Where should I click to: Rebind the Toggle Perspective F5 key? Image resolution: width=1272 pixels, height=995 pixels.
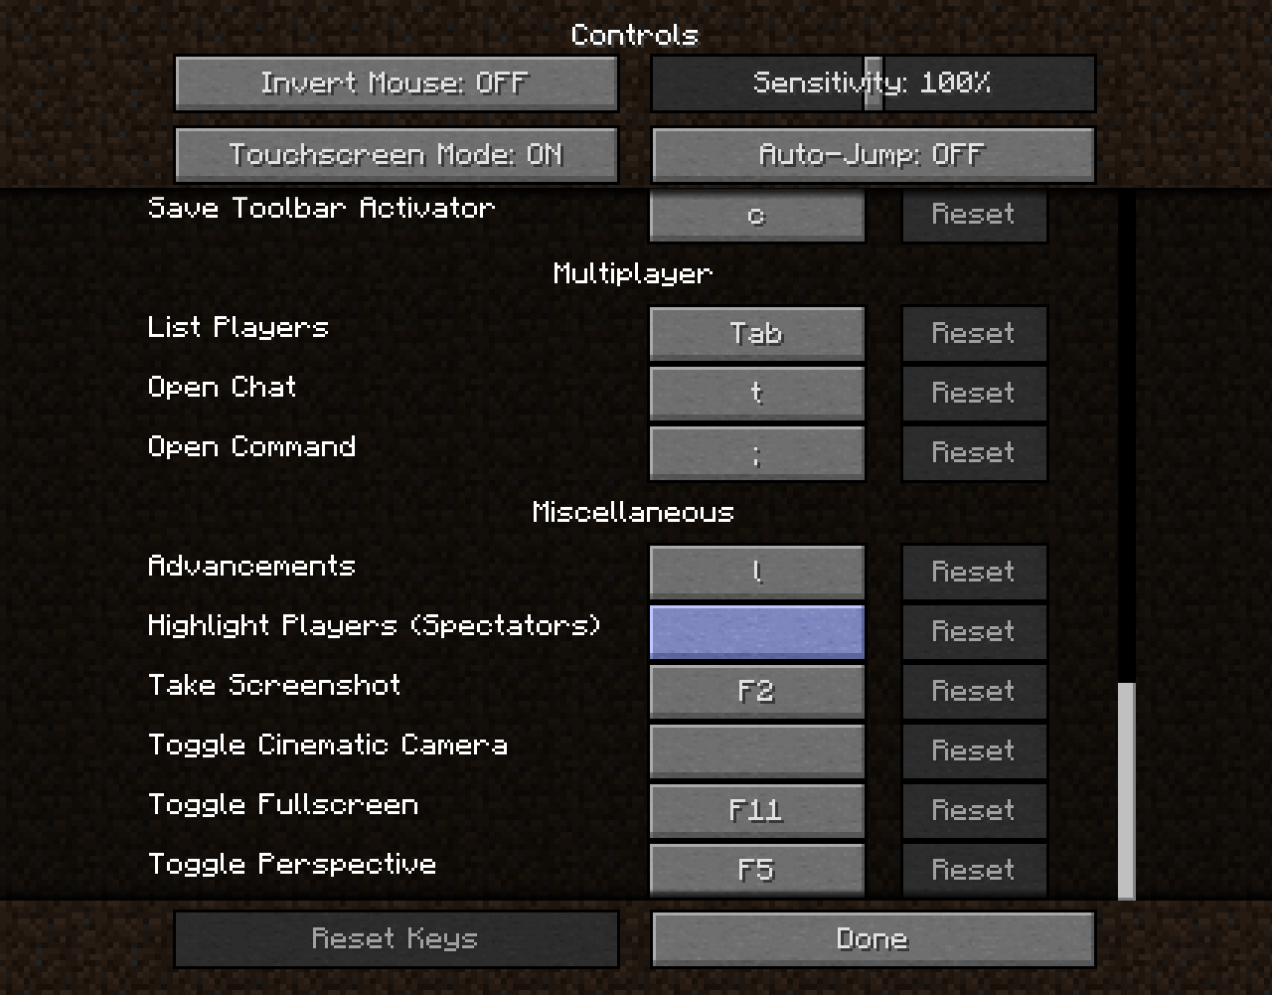(757, 870)
